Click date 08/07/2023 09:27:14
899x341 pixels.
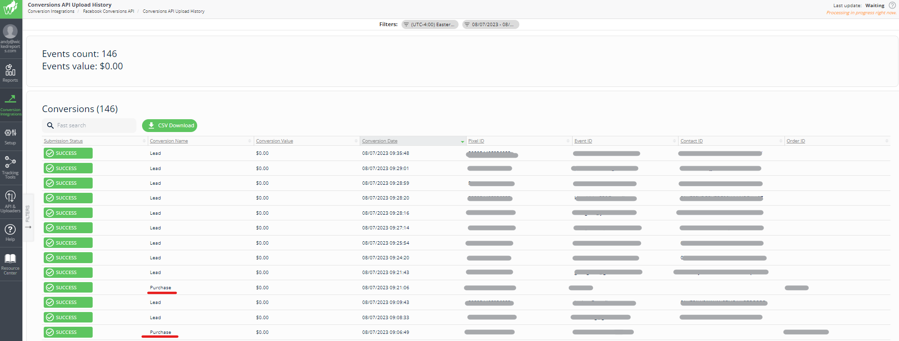coord(385,228)
